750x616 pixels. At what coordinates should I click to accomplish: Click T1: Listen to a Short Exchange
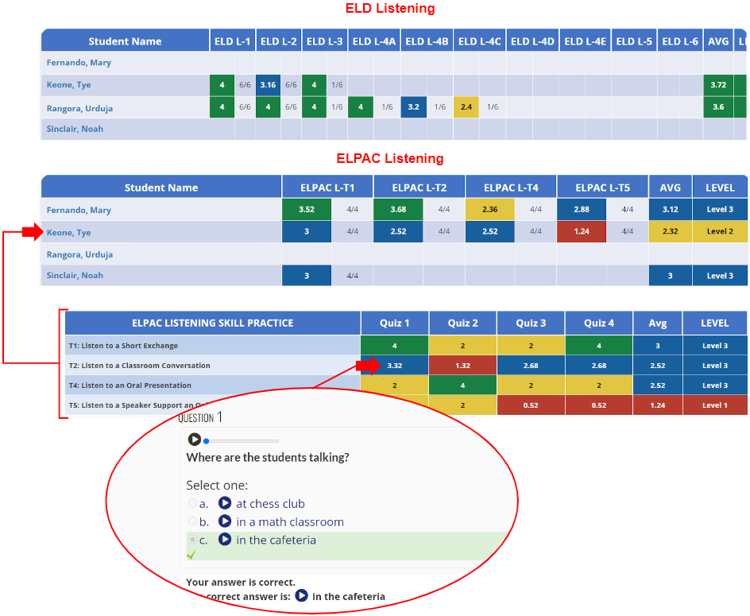(x=123, y=346)
